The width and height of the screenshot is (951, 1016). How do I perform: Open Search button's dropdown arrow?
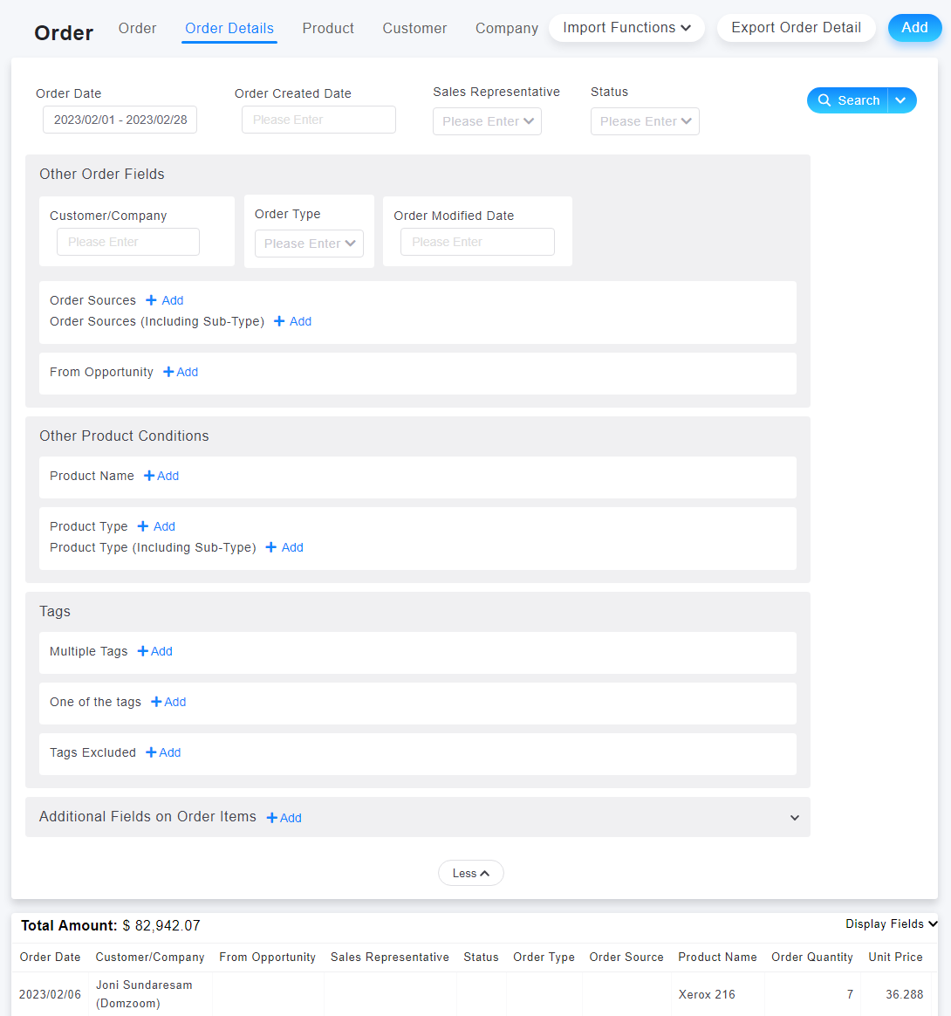point(901,100)
